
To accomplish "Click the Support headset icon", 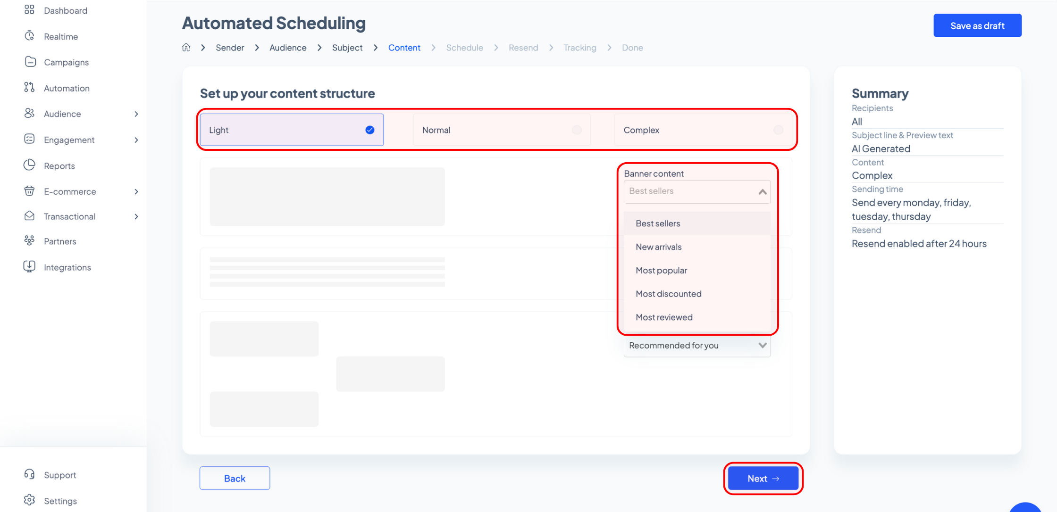I will 29,474.
